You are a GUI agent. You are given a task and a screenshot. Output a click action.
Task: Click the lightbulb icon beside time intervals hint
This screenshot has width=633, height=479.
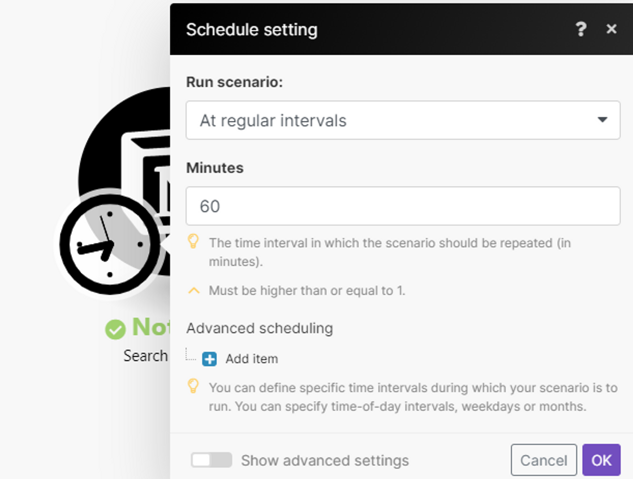pos(193,386)
